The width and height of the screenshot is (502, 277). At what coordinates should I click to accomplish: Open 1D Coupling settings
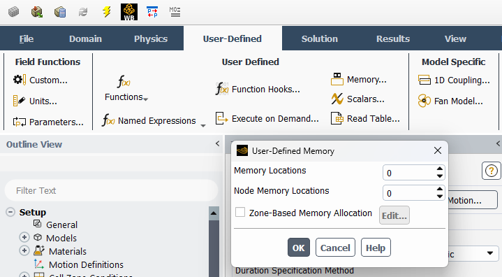[454, 80]
